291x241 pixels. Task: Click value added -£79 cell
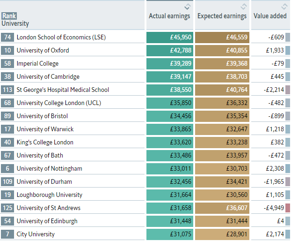(270, 64)
